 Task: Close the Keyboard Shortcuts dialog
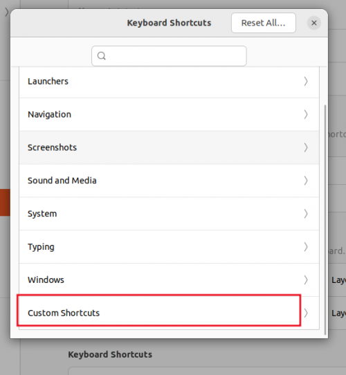pyautogui.click(x=314, y=23)
